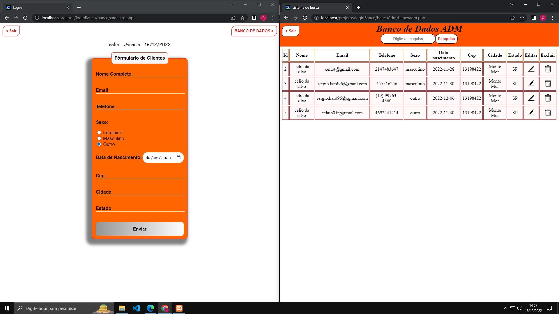
Task: Delete row with id 4
Action: (x=548, y=98)
